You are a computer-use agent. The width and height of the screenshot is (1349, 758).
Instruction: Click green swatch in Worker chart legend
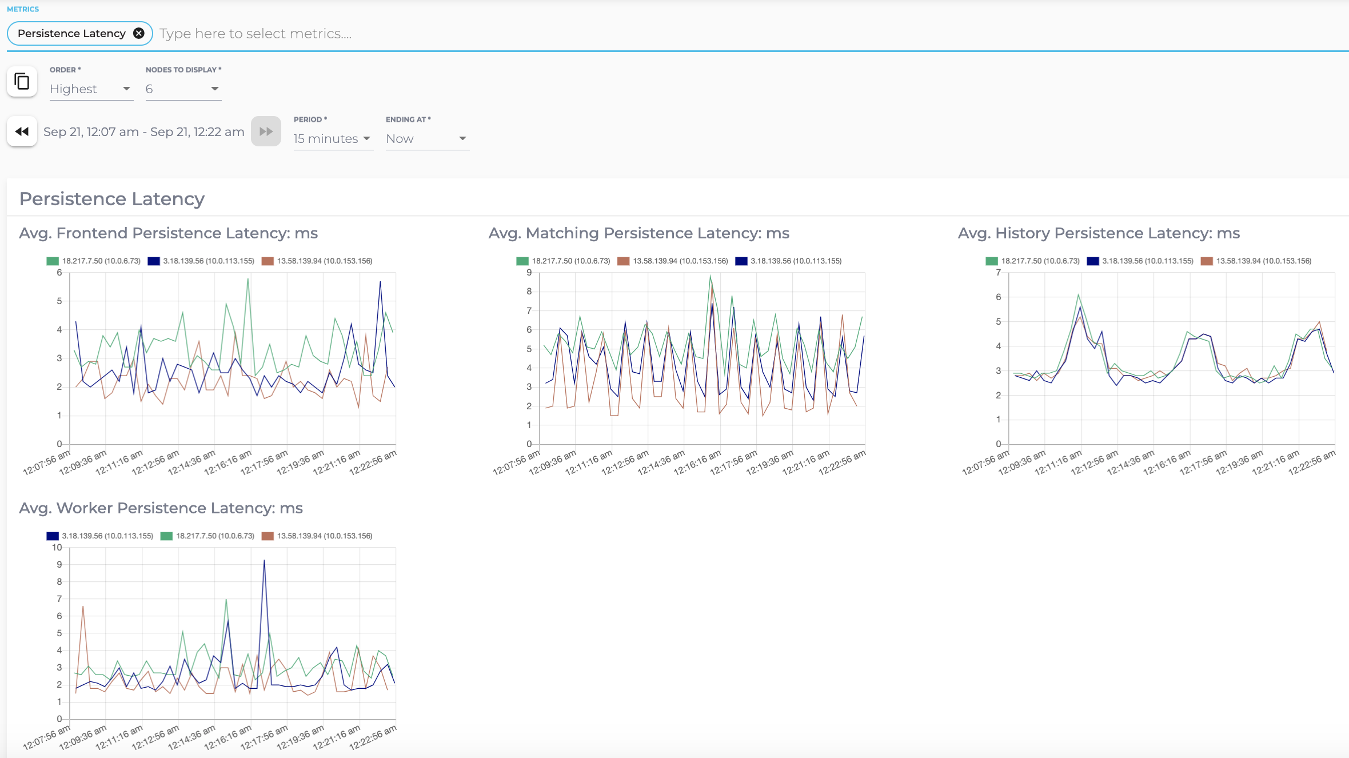[166, 536]
